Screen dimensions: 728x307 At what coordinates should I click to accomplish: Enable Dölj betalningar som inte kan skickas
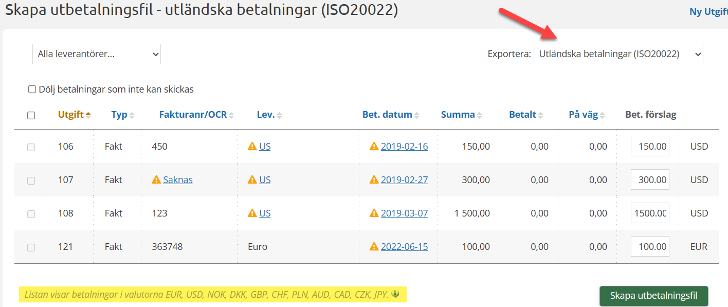[x=32, y=89]
